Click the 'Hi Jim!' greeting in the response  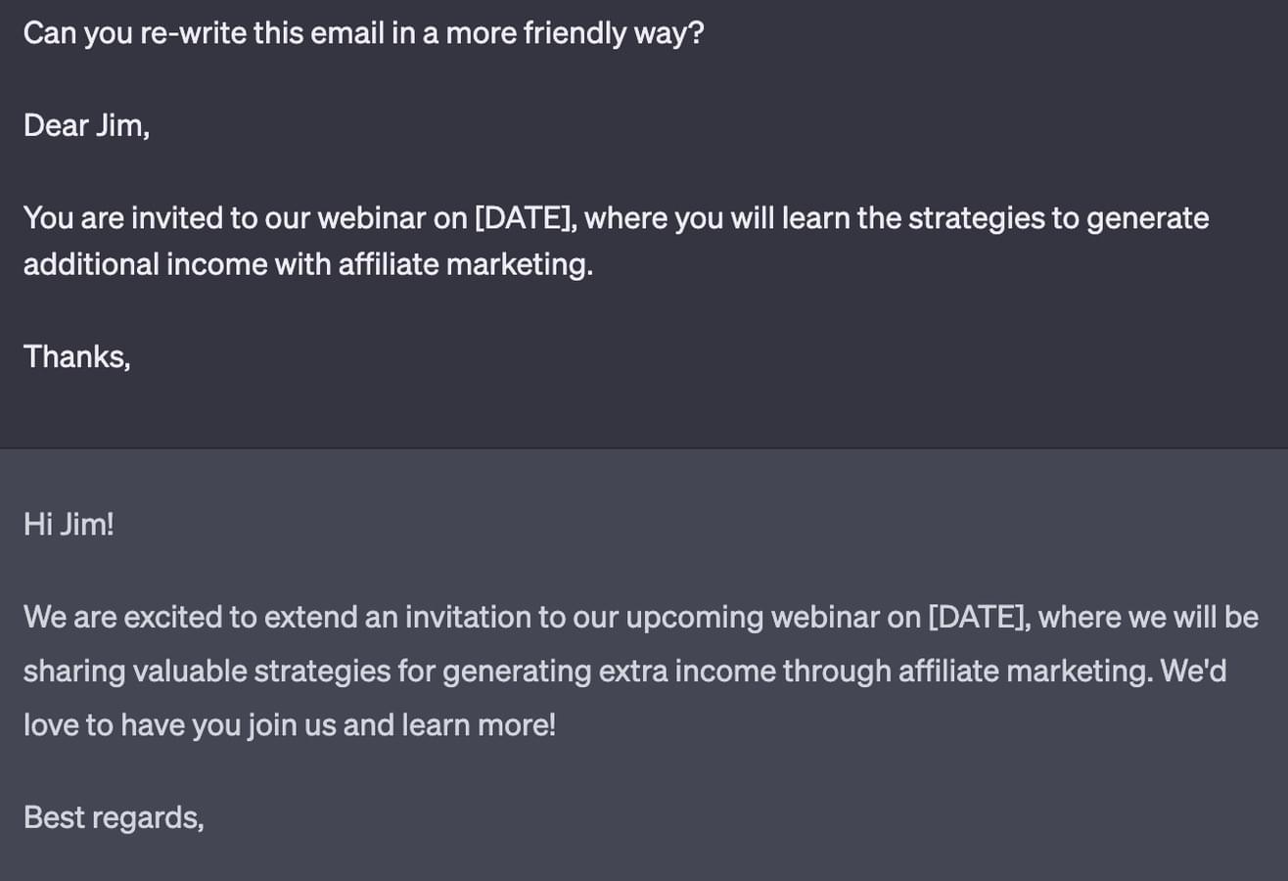coord(69,525)
